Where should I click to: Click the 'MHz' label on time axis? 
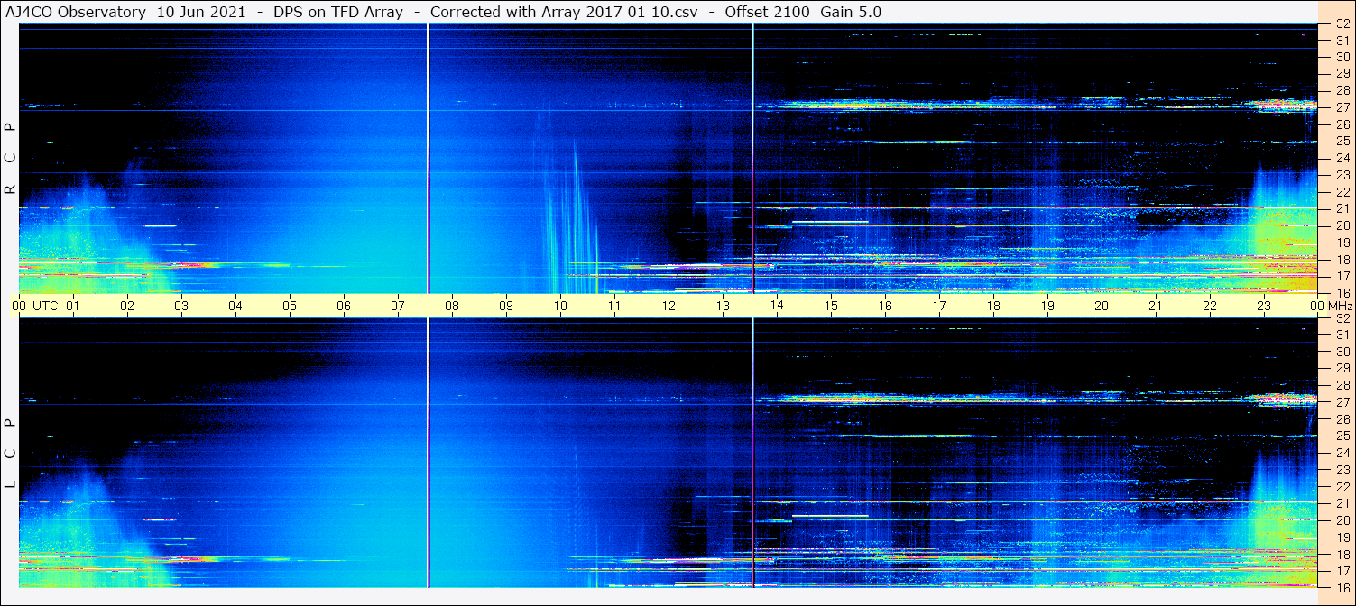coord(1340,306)
